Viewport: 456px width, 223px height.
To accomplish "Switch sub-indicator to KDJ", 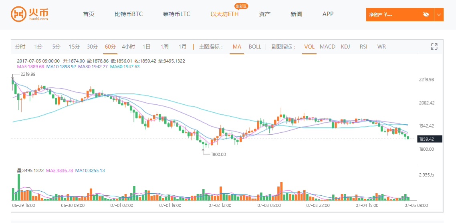I will tap(345, 47).
